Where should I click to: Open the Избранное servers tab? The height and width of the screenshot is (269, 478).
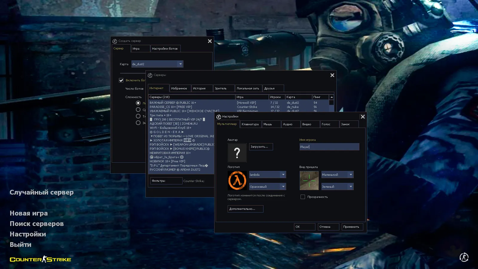coord(179,88)
